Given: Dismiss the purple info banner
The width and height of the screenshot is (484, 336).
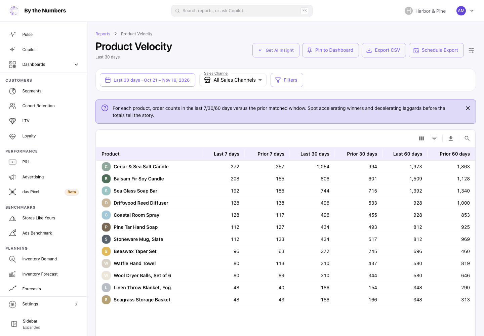Looking at the screenshot, I should [468, 108].
